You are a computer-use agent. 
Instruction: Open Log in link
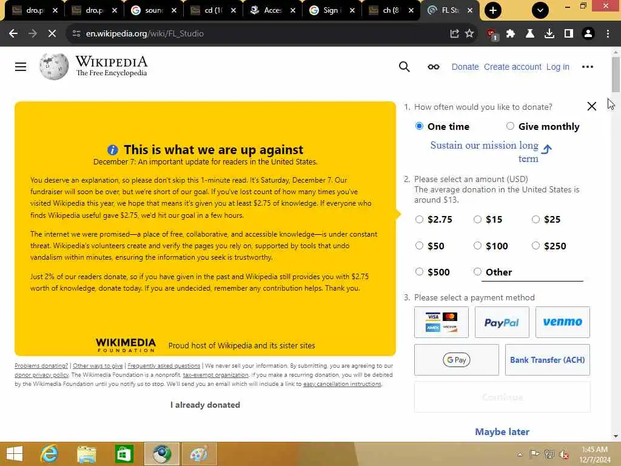(x=558, y=67)
